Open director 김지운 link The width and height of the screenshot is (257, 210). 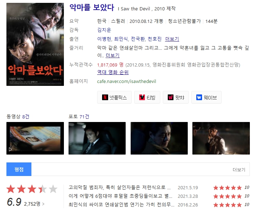click(104, 30)
